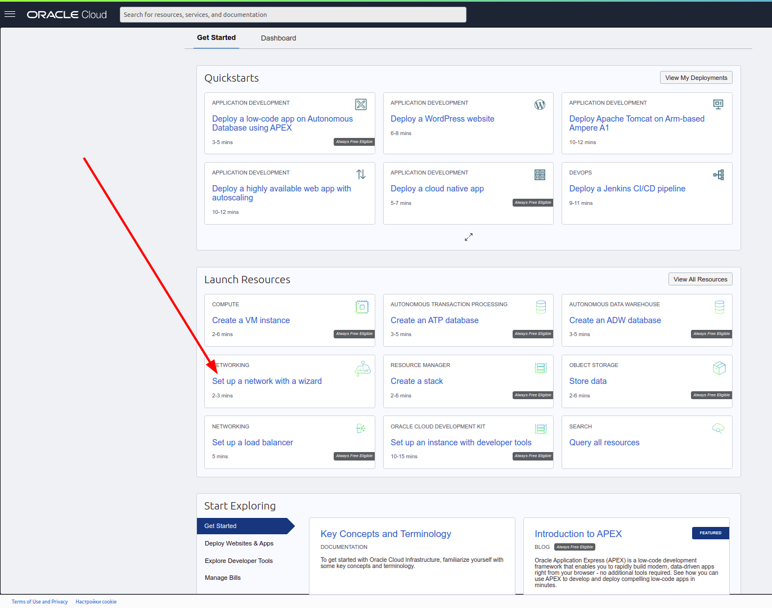Select Manage Bills menu item
Image resolution: width=772 pixels, height=608 pixels.
pos(223,578)
